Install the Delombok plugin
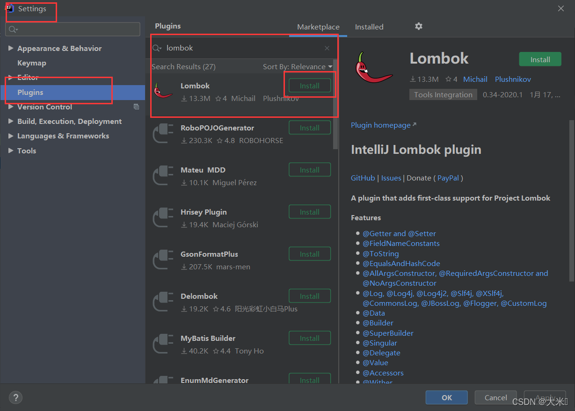This screenshot has height=411, width=575. tap(310, 296)
